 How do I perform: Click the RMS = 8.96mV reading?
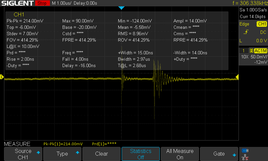[133, 34]
